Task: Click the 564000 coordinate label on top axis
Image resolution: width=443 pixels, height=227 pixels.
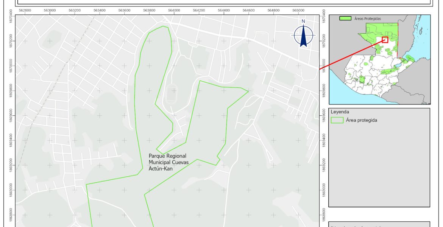Action: (x=174, y=11)
